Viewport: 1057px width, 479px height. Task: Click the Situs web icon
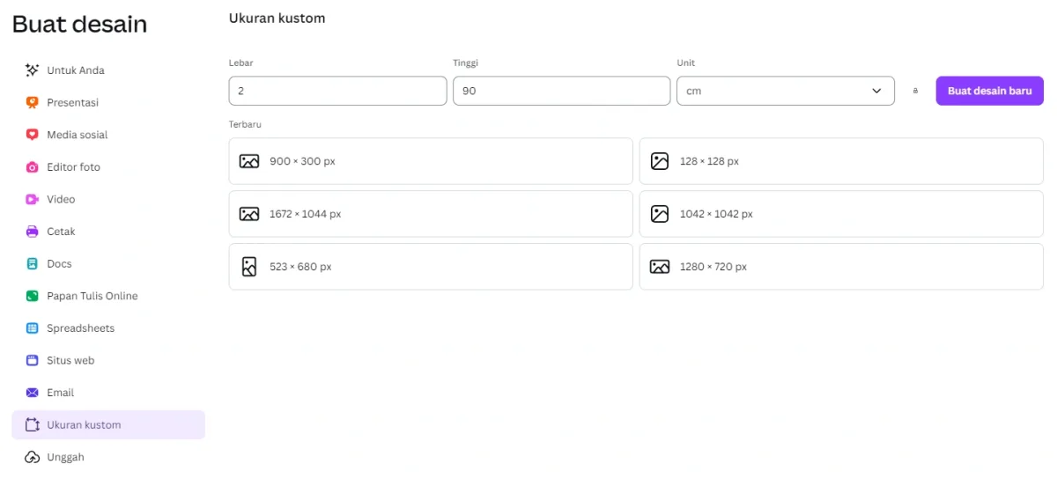(32, 360)
